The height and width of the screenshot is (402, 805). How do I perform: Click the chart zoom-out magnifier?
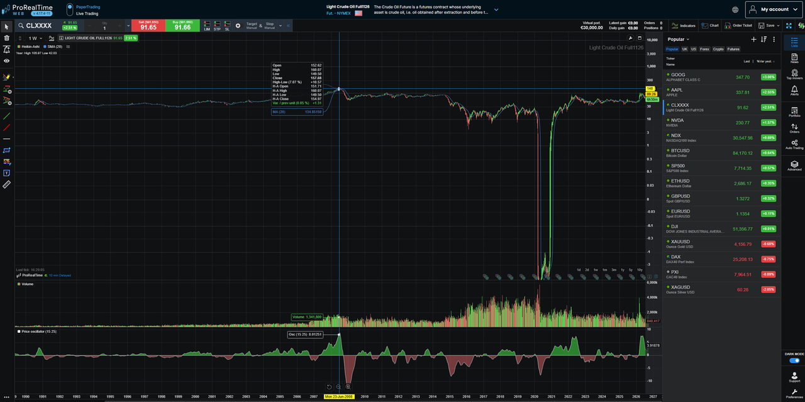pyautogui.click(x=338, y=387)
